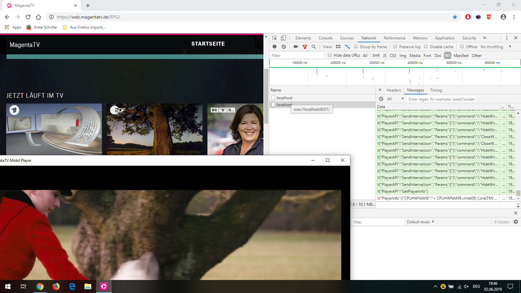Open Default levels dropdown
This screenshot has height=293, width=521.
pyautogui.click(x=420, y=222)
